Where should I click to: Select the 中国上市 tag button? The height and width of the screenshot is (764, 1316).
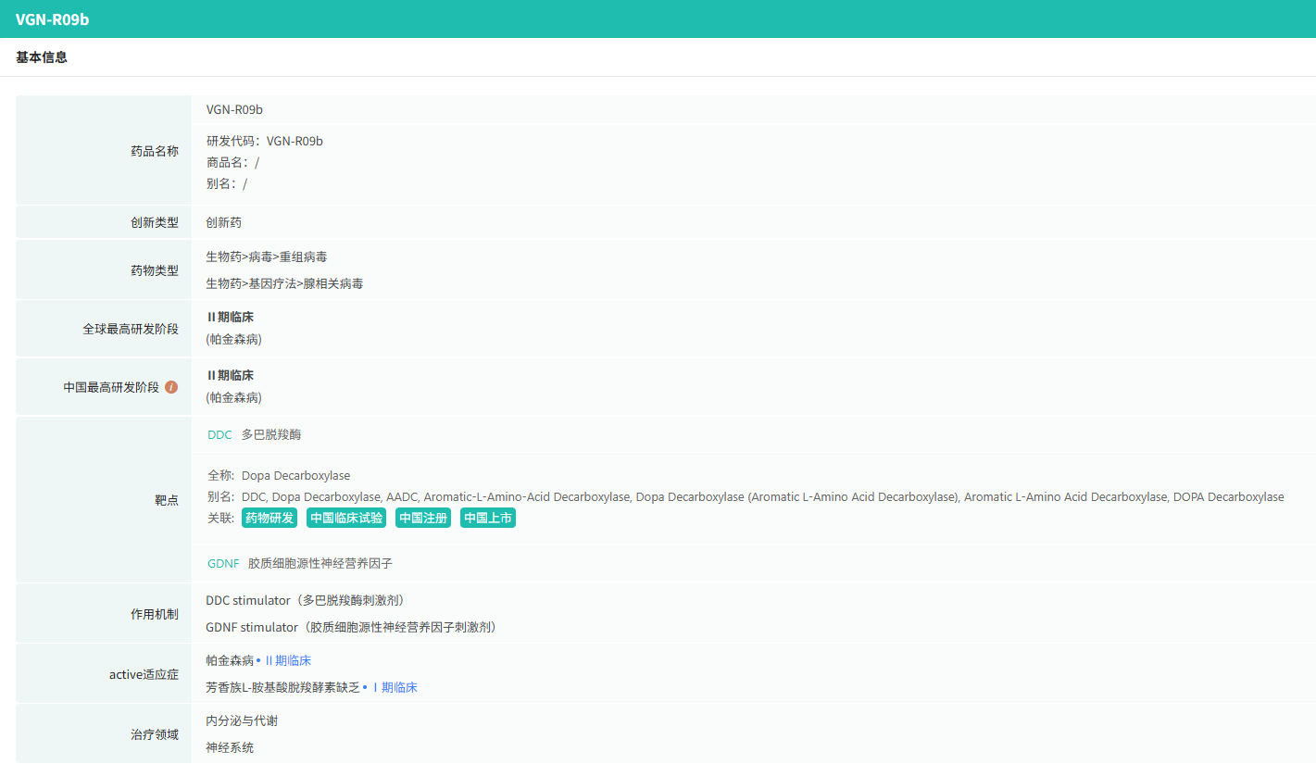[488, 518]
